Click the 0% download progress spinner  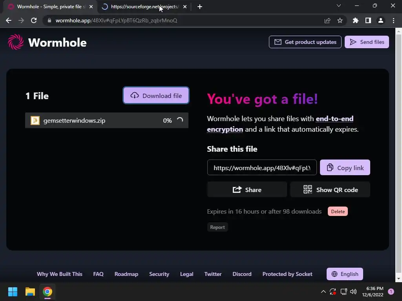click(180, 120)
